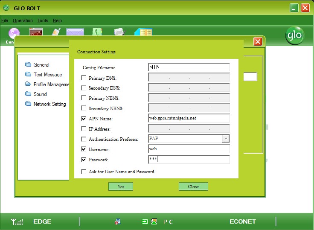Select General in the settings tree
314x230 pixels.
41,65
